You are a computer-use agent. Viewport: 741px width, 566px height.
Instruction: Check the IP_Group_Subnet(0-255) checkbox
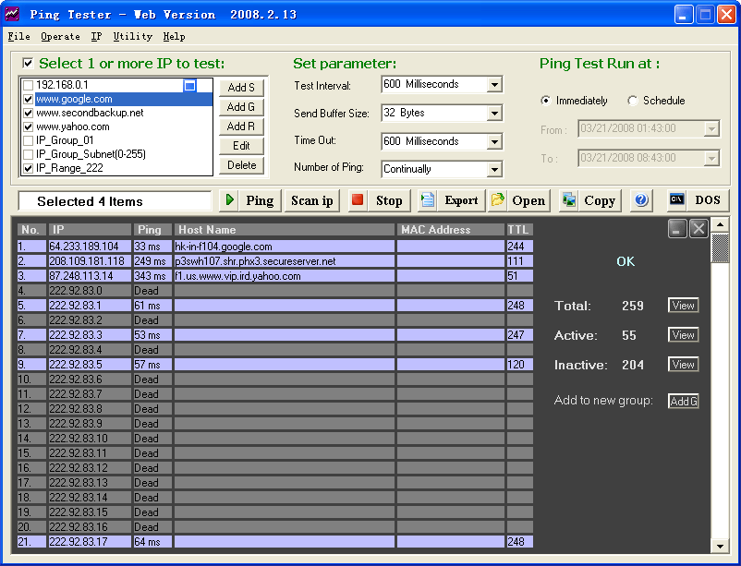[x=29, y=154]
